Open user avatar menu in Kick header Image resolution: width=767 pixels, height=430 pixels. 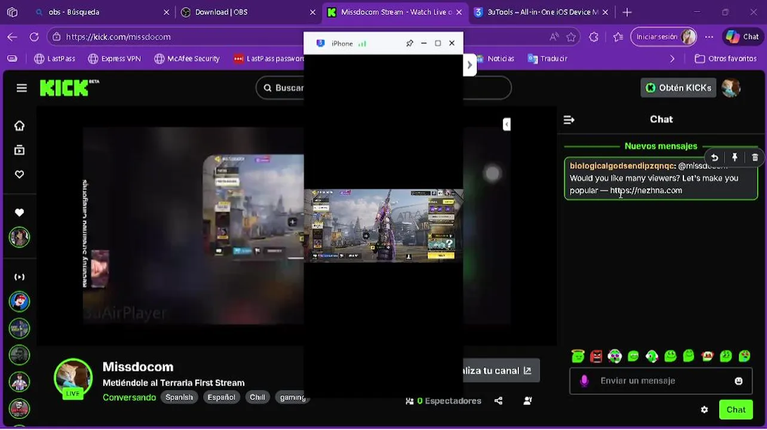coord(731,88)
